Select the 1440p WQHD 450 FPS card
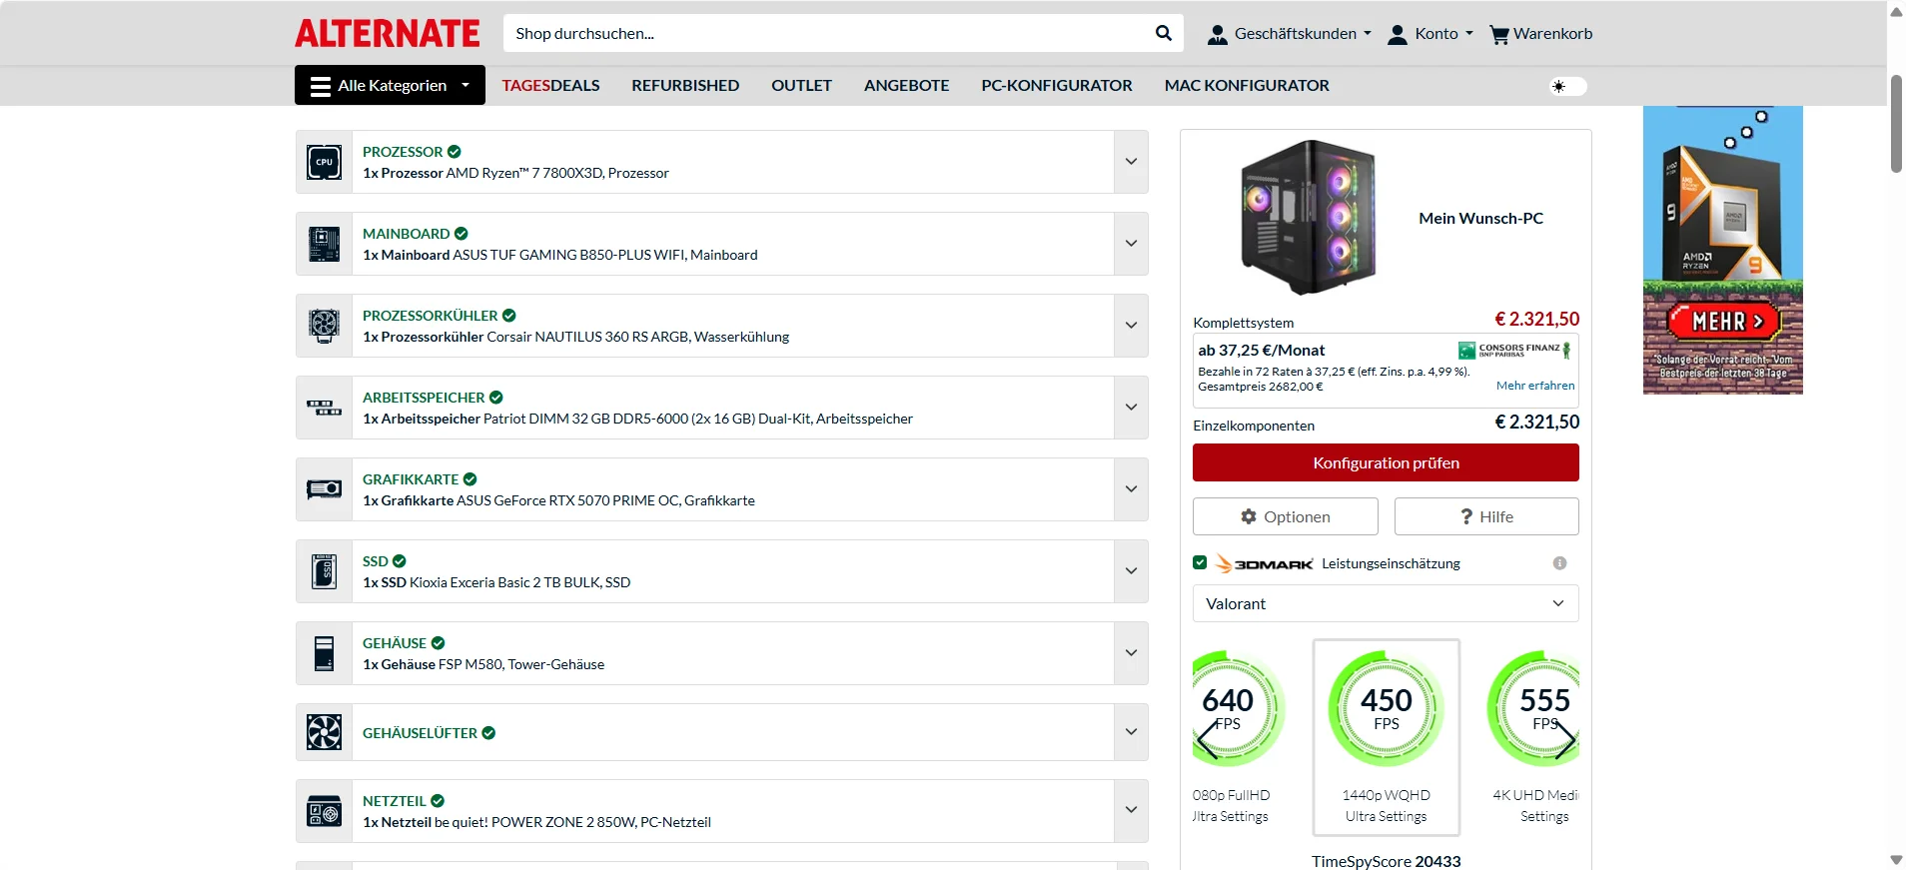 pos(1387,737)
